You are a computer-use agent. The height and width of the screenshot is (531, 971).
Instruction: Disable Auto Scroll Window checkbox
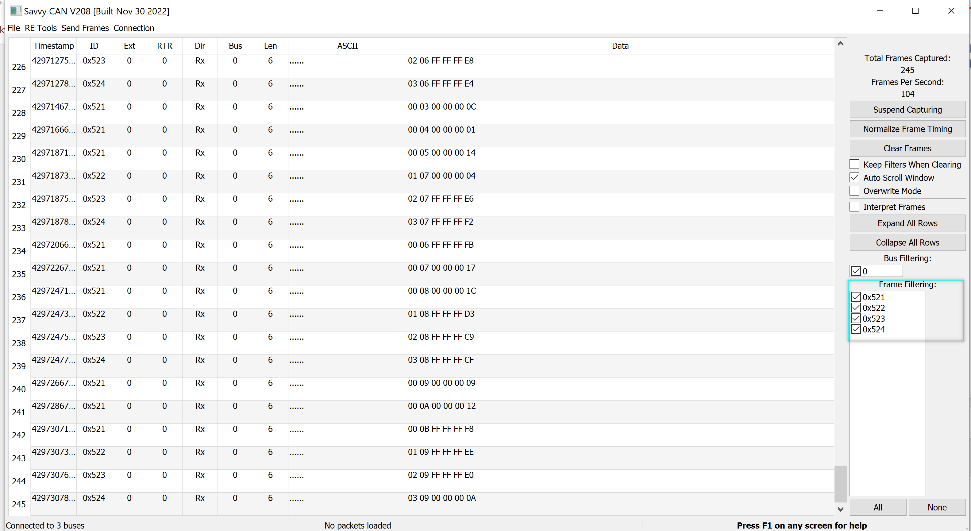854,178
